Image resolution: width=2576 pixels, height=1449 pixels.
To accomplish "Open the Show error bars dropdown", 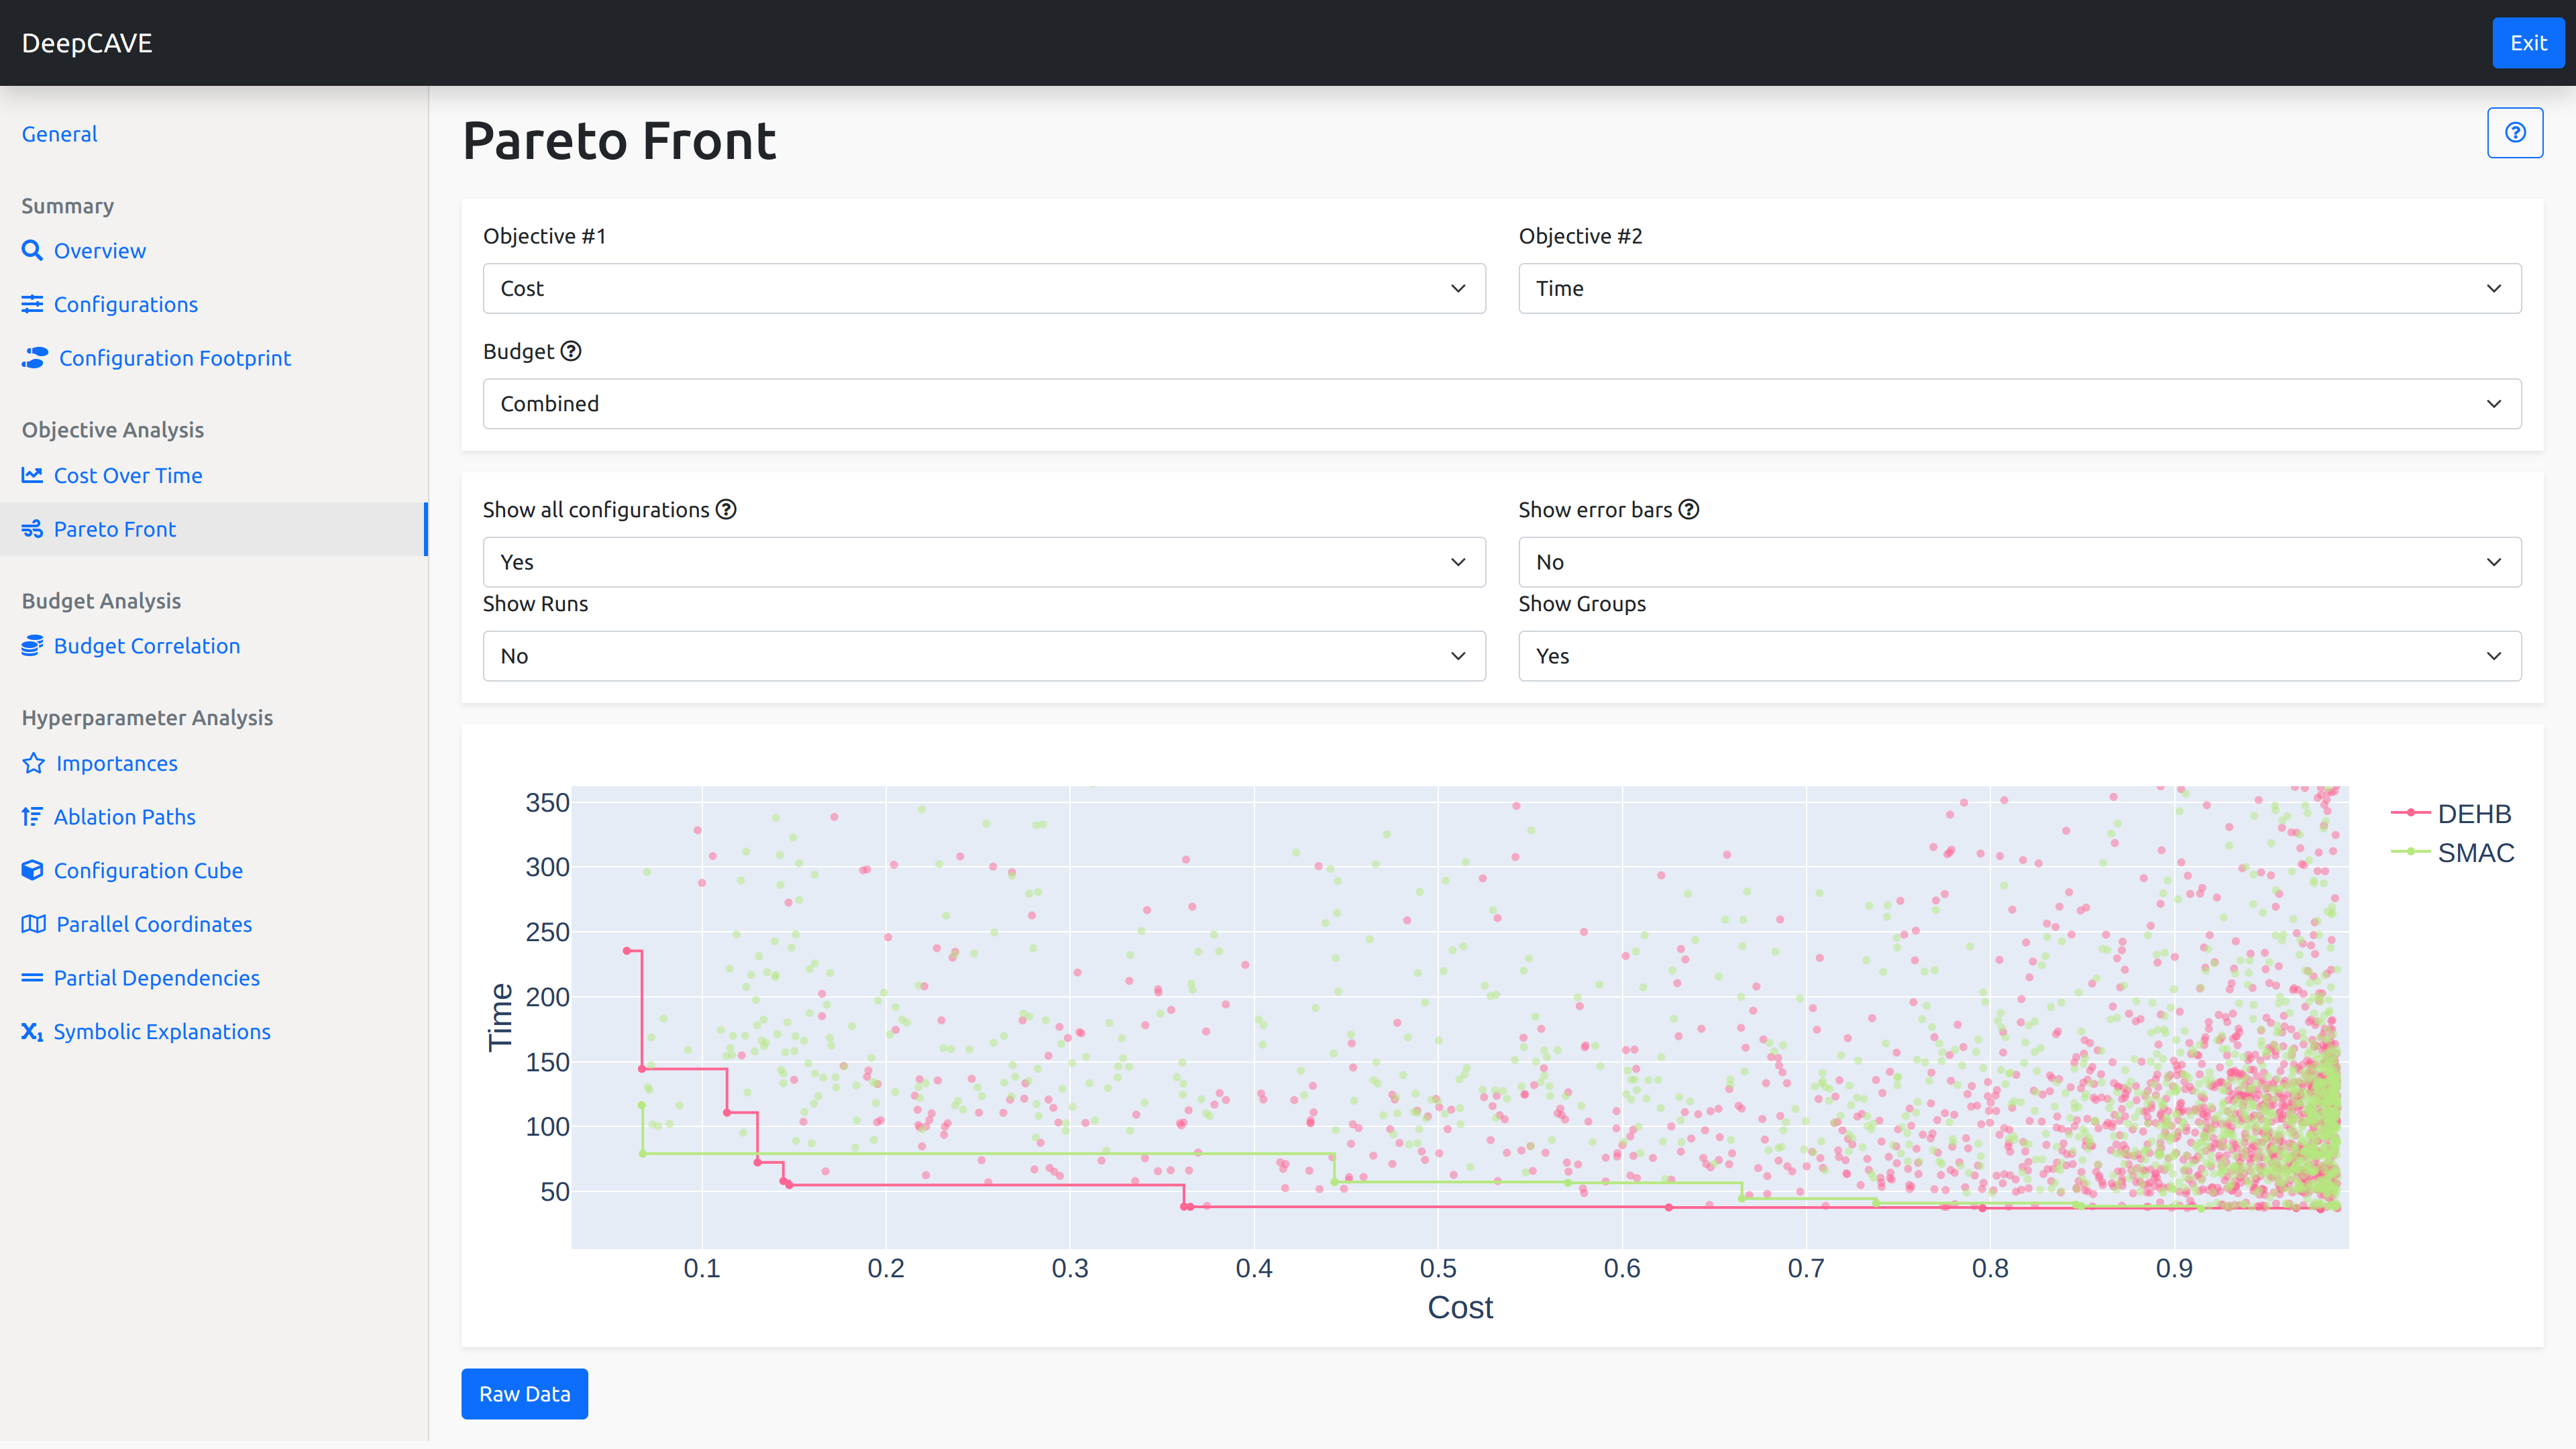I will coord(2020,562).
